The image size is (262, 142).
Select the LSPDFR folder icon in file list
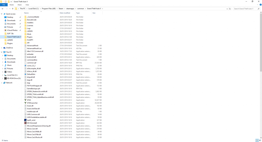25,31
